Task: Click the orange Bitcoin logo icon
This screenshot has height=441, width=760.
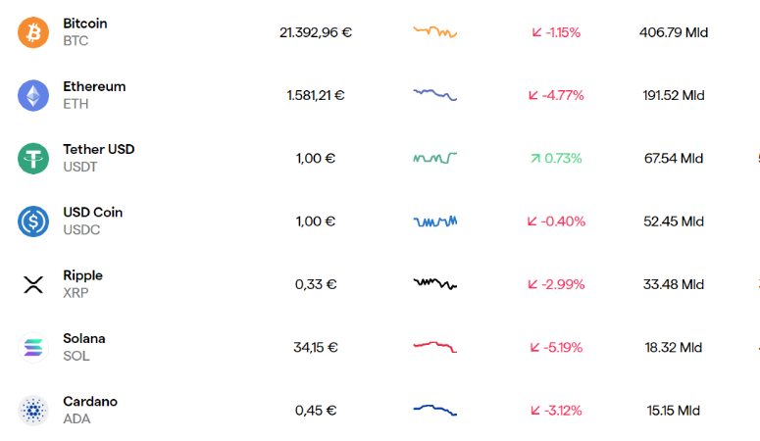Action: (x=33, y=32)
